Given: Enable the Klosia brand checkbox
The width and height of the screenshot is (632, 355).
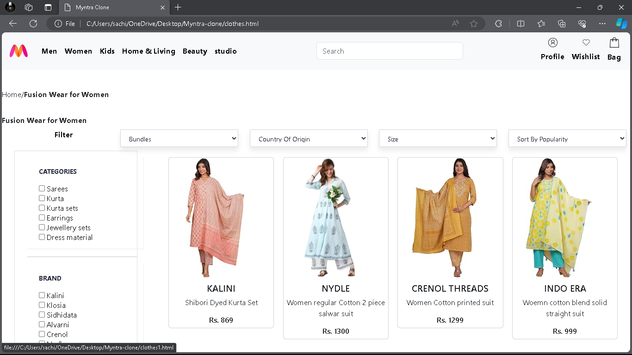Looking at the screenshot, I should [42, 305].
